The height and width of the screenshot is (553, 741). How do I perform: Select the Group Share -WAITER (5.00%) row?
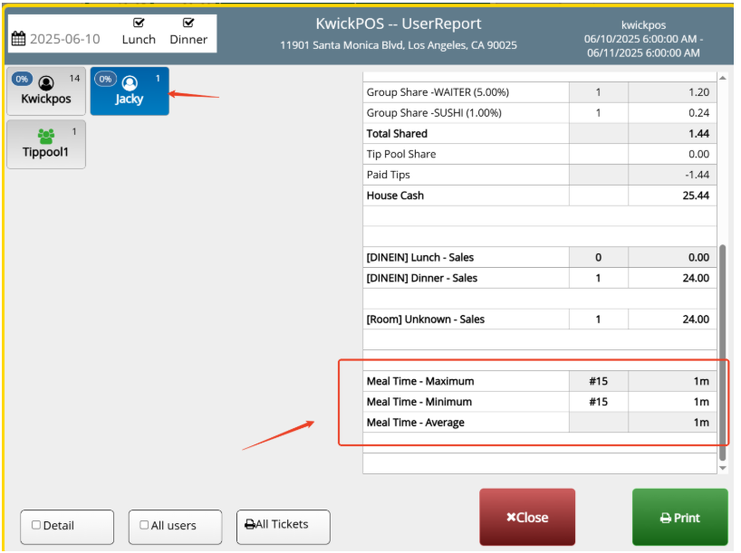539,92
